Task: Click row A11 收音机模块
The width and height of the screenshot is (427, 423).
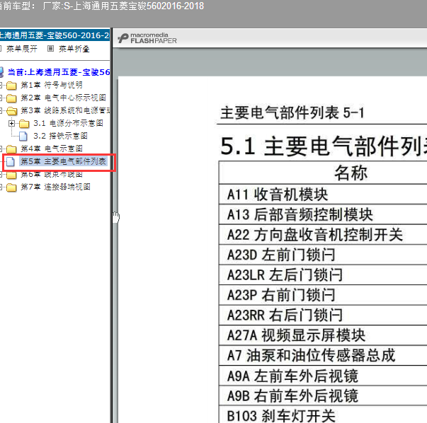Action: (323, 195)
